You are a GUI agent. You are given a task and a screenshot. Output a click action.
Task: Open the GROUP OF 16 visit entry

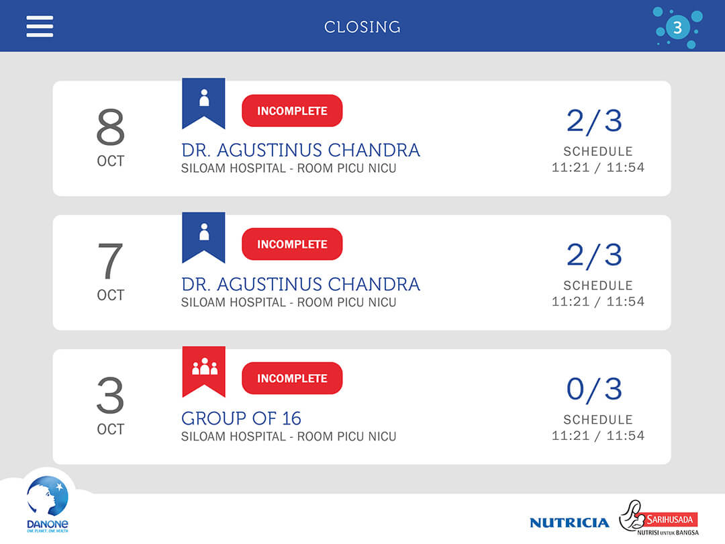[x=240, y=418]
